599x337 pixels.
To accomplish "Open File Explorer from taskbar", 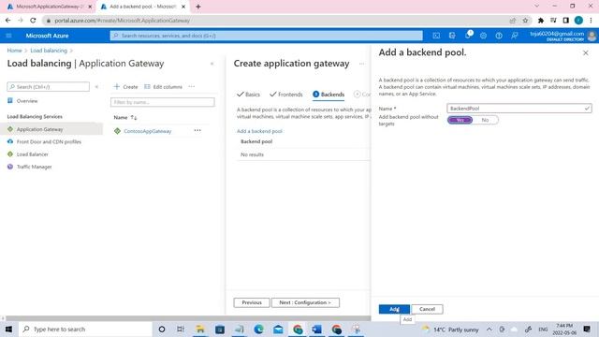I will point(200,329).
